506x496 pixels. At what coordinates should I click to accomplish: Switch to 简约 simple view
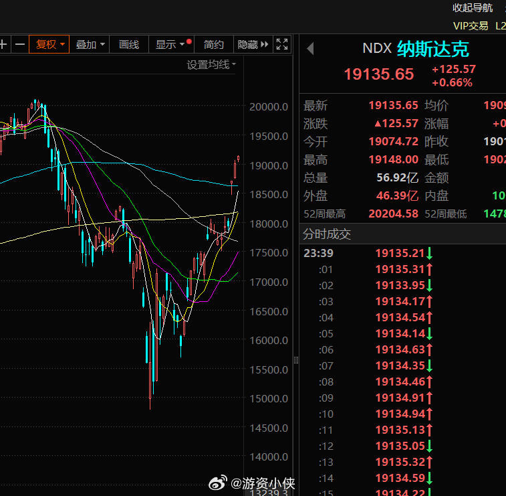[x=214, y=44]
